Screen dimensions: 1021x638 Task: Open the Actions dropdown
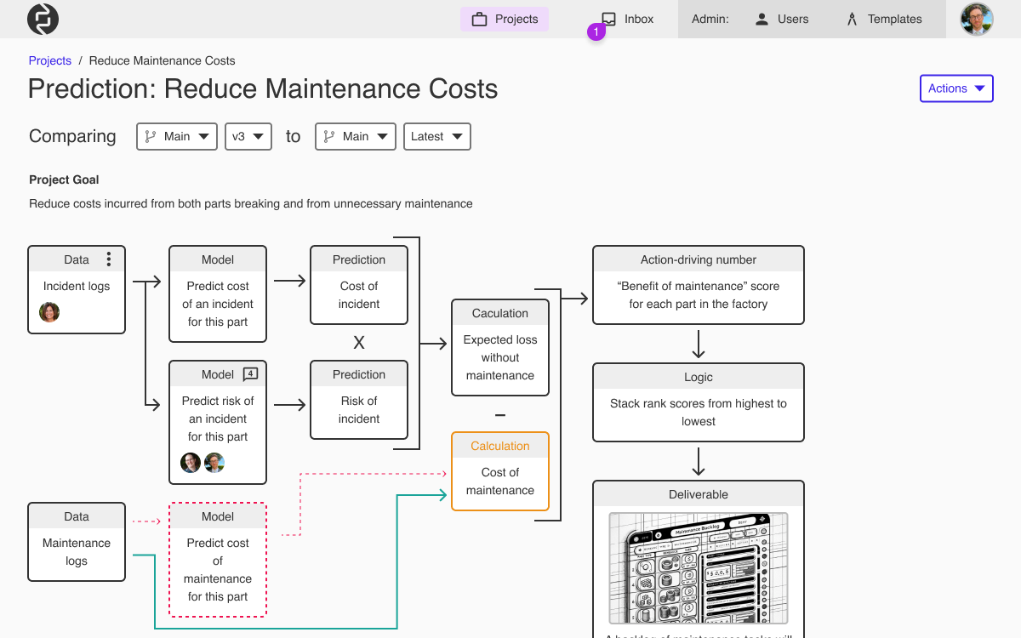coord(956,88)
